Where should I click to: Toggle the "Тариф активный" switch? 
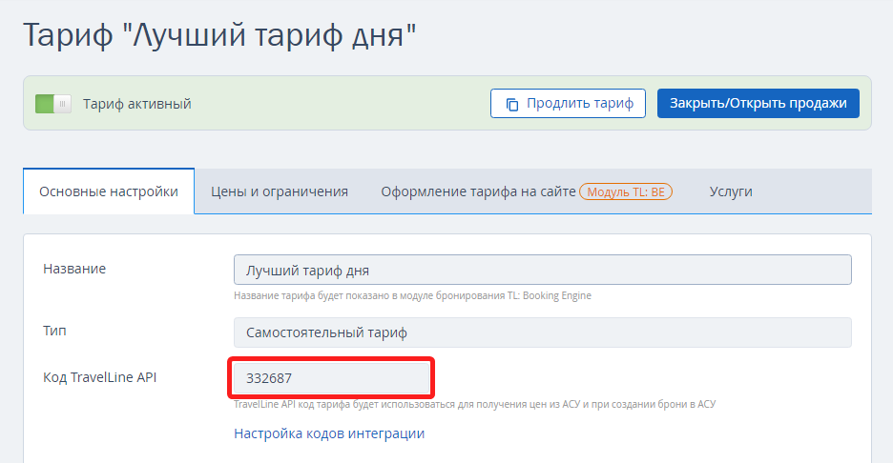coord(53,104)
